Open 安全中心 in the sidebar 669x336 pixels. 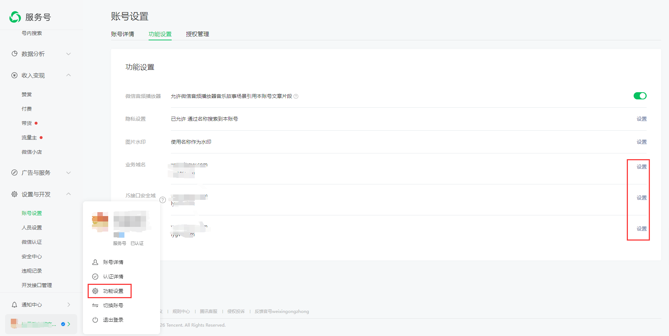pyautogui.click(x=32, y=256)
